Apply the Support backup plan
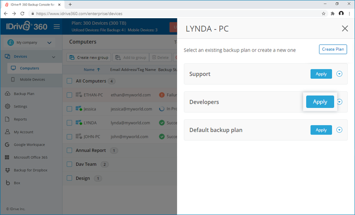 pos(321,74)
